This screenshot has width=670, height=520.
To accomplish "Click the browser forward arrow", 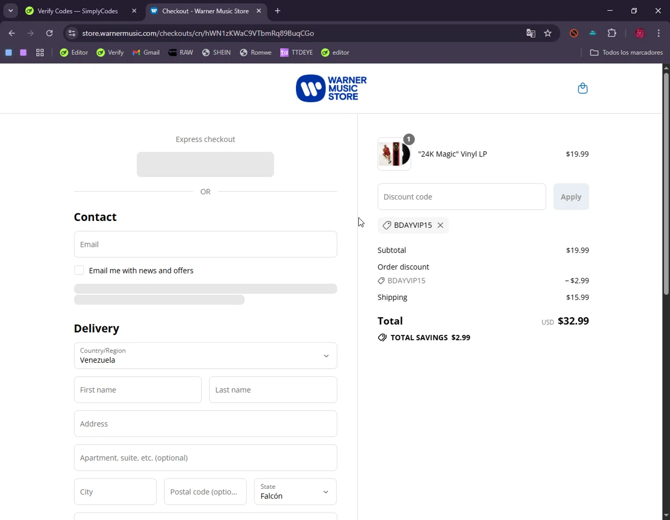I will [x=30, y=33].
